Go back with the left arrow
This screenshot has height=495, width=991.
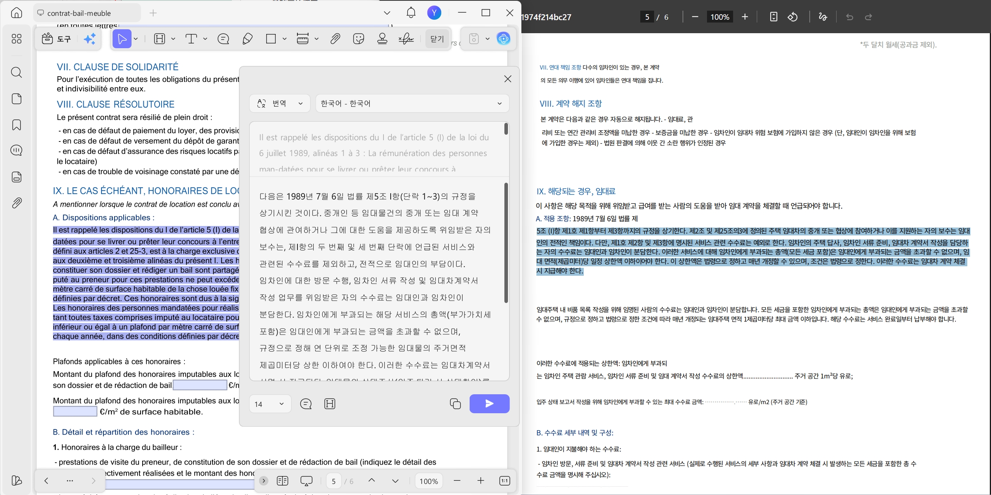[x=46, y=481]
